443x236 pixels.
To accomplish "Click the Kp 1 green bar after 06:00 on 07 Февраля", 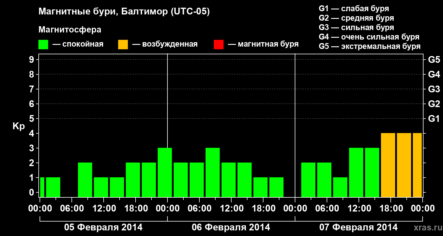I will 340,187.
